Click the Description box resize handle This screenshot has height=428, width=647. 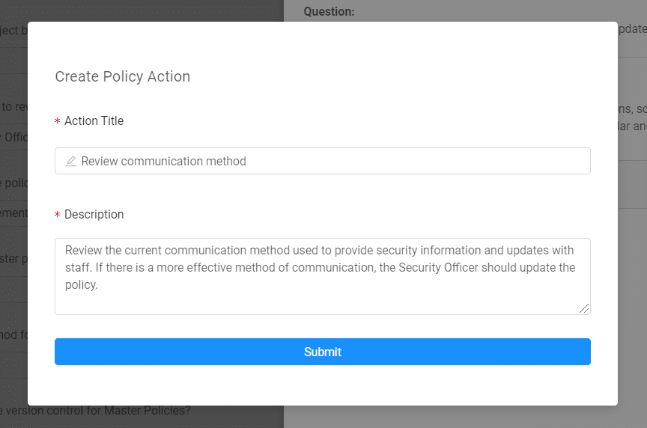584,308
